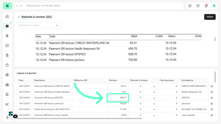This screenshot has width=221, height=124.
Task: Click the plus add icon in header
Action: 190,6
